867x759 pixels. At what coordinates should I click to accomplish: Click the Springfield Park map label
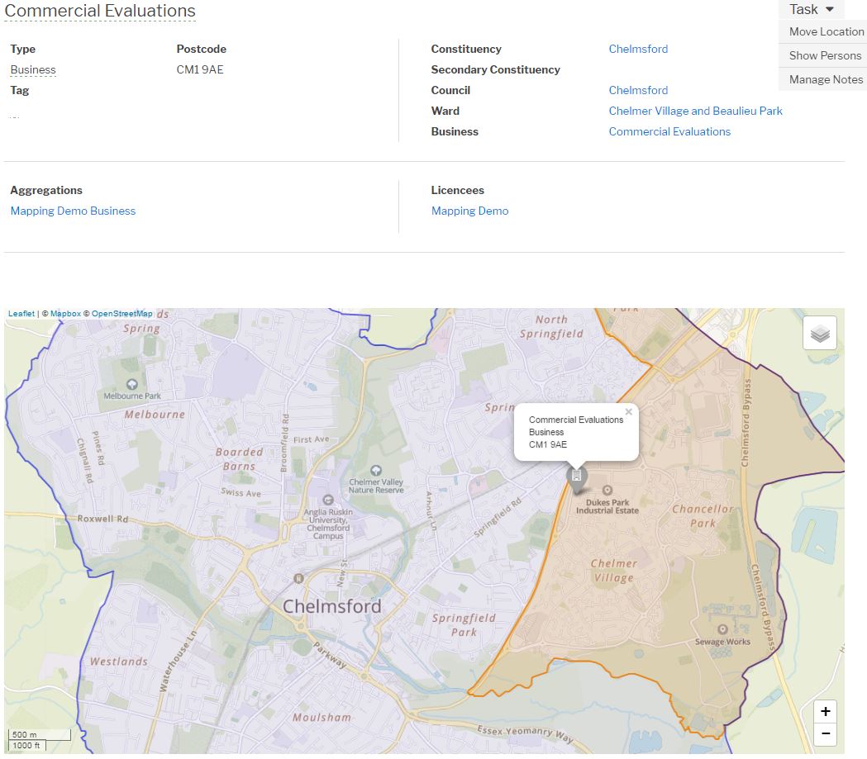[x=464, y=624]
